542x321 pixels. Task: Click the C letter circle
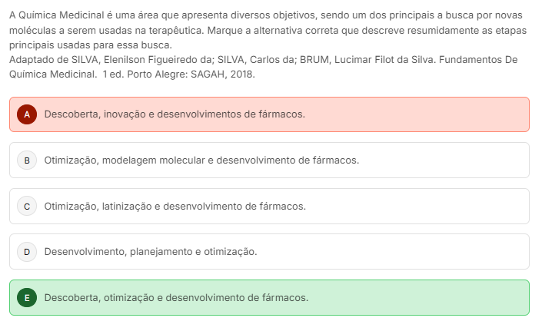pos(27,207)
